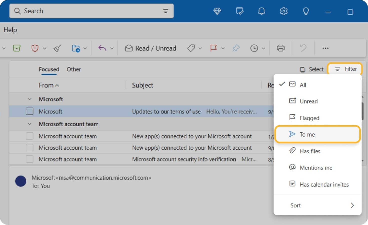Image resolution: width=368 pixels, height=225 pixels.
Task: Click the message list scrollbar thumb
Action: click(362, 111)
